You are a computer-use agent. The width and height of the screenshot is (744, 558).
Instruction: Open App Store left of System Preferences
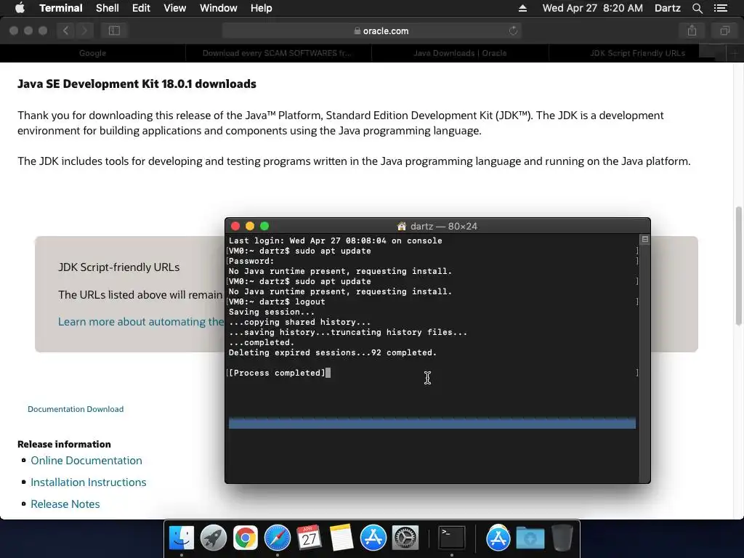tap(373, 538)
